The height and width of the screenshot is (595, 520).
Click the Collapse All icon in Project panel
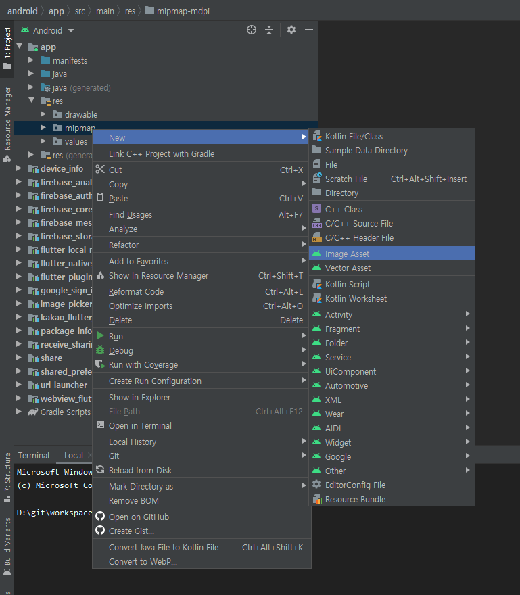pos(269,30)
